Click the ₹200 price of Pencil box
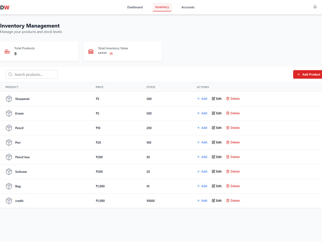Viewport: 322px width, 242px height. 99,157
